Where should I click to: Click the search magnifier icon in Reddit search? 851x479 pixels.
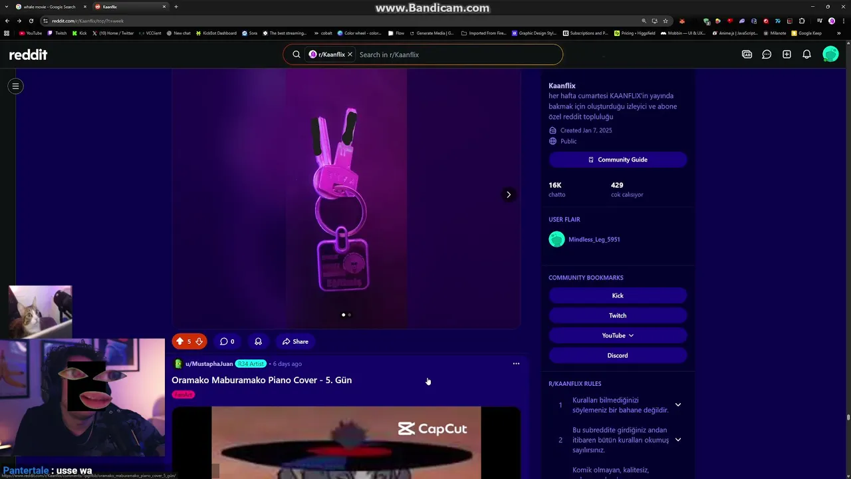click(x=297, y=55)
